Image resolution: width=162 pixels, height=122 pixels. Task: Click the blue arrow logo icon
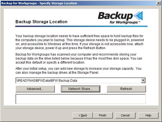tap(138, 16)
